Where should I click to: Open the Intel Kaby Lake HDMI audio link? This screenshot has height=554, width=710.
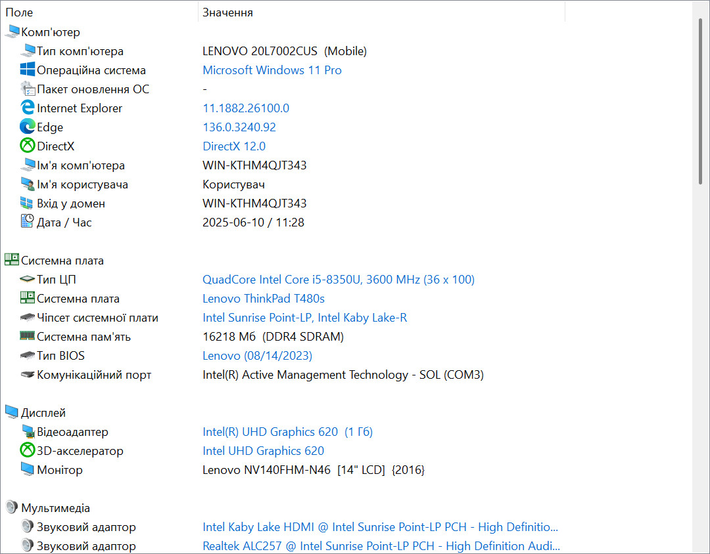click(381, 527)
